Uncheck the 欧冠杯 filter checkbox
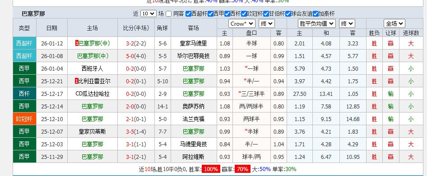The height and width of the screenshot is (176, 427). click(244, 14)
